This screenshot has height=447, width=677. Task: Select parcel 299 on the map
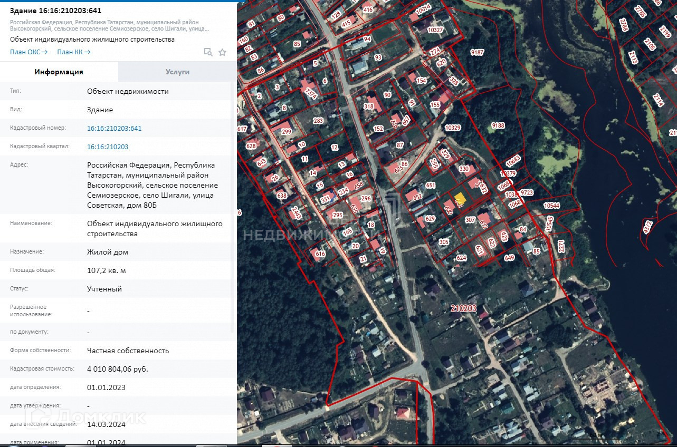coord(286,132)
